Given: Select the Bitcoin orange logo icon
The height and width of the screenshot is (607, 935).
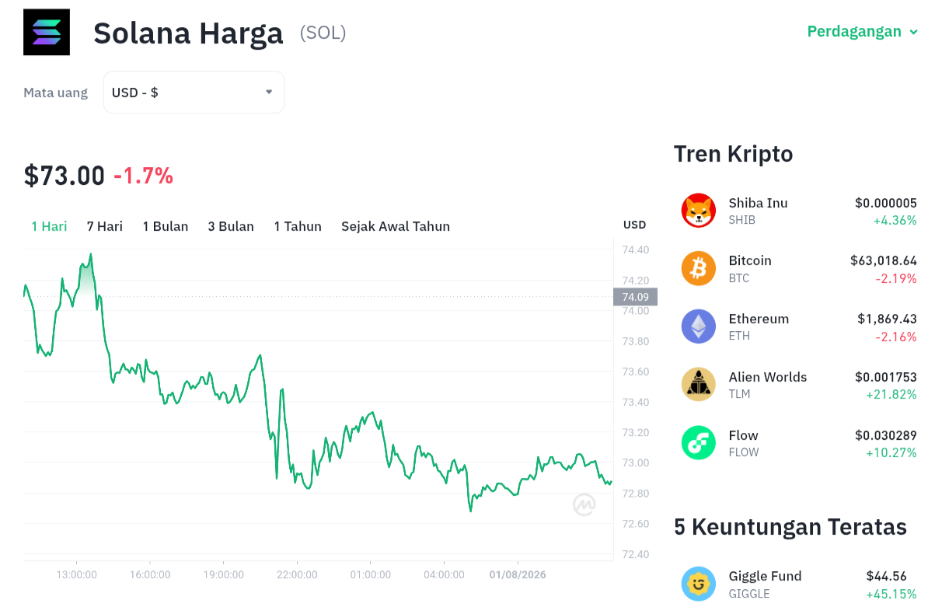Looking at the screenshot, I should point(699,269).
